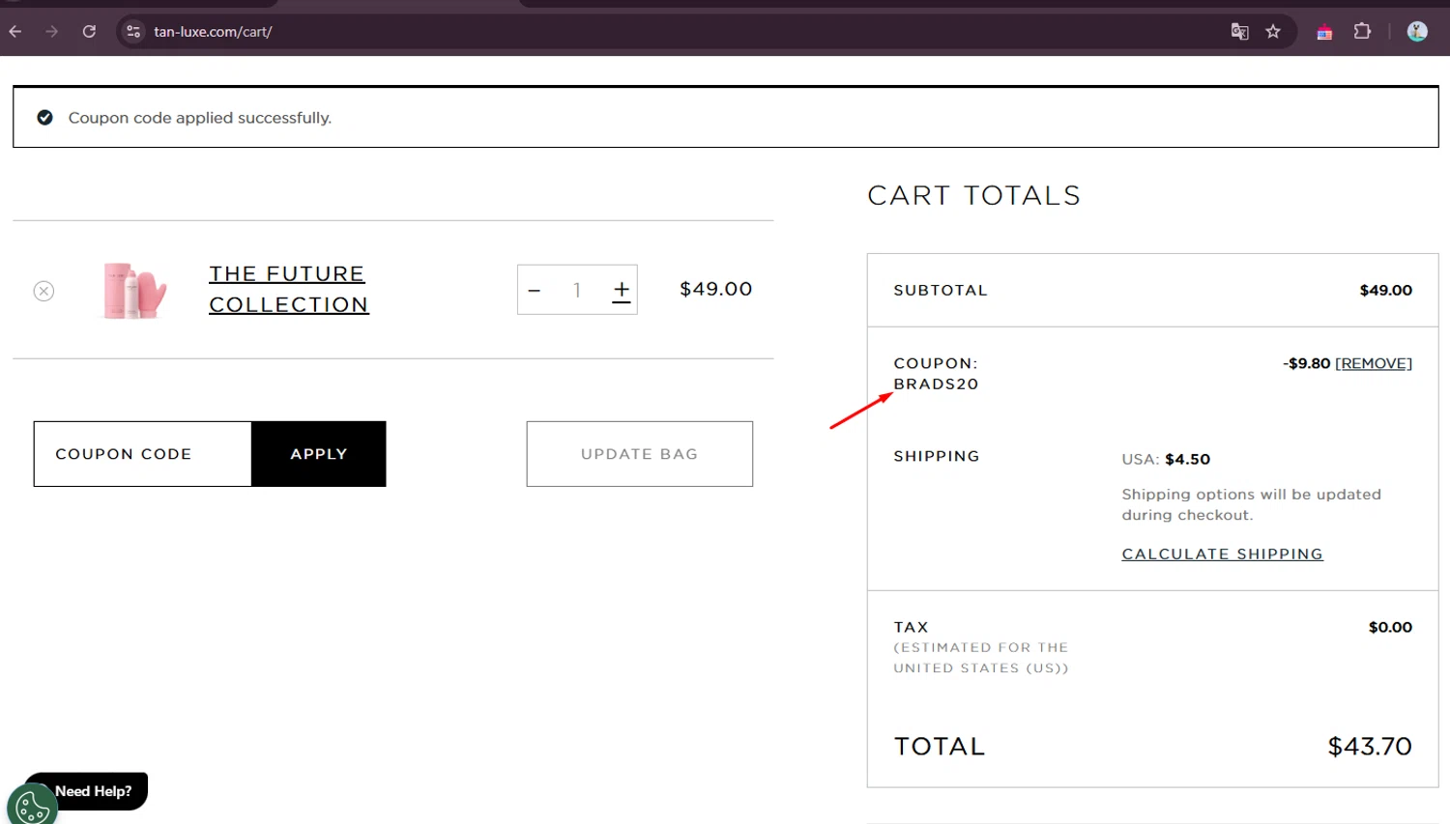Decrease quantity with minus button
The image size is (1450, 824).
(x=535, y=290)
